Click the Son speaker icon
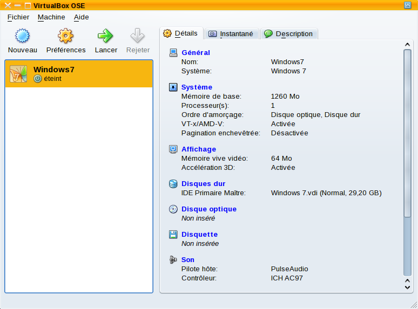 point(173,259)
